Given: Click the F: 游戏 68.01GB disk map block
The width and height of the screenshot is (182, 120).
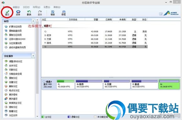Looking at the screenshot, I should click(x=145, y=84).
